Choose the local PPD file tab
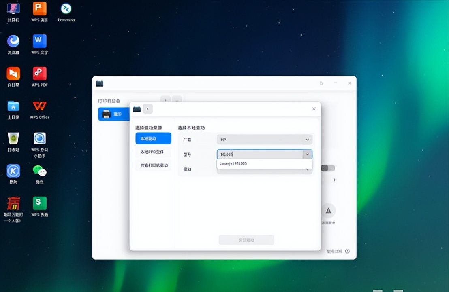The image size is (449, 292). tap(154, 152)
